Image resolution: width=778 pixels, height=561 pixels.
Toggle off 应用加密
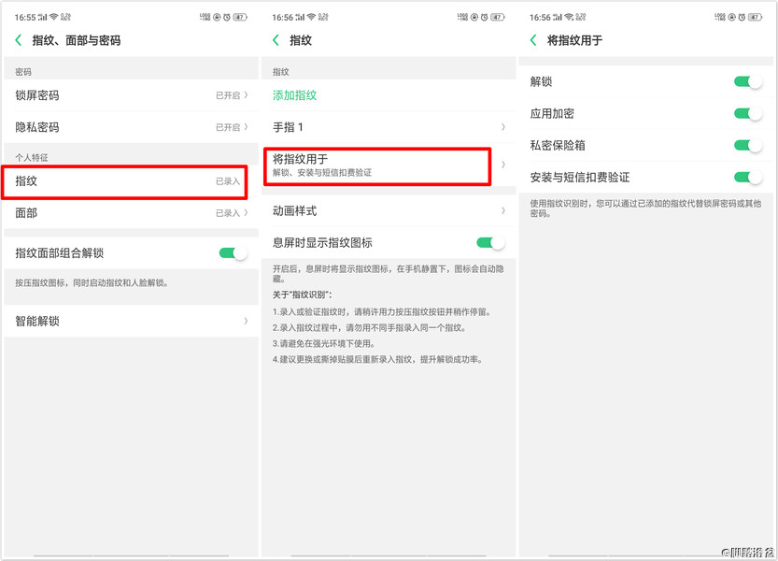(x=749, y=114)
